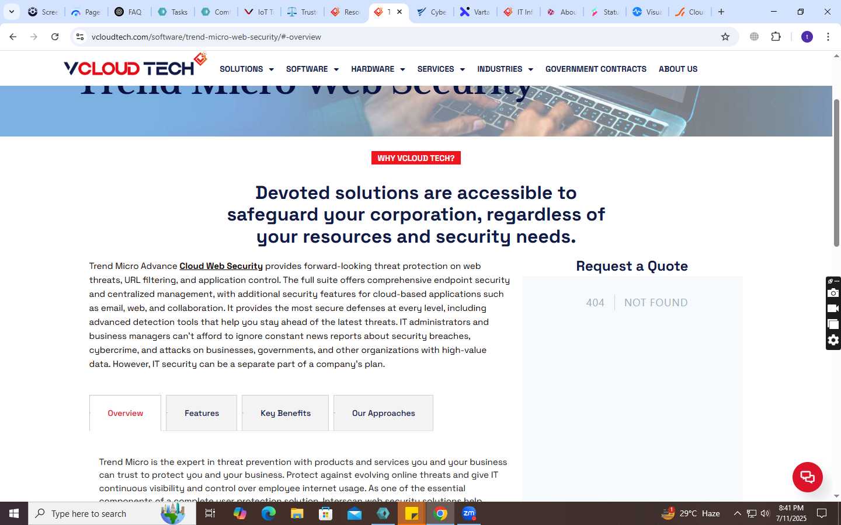Expand the Industries menu
The width and height of the screenshot is (841, 525).
coord(505,69)
